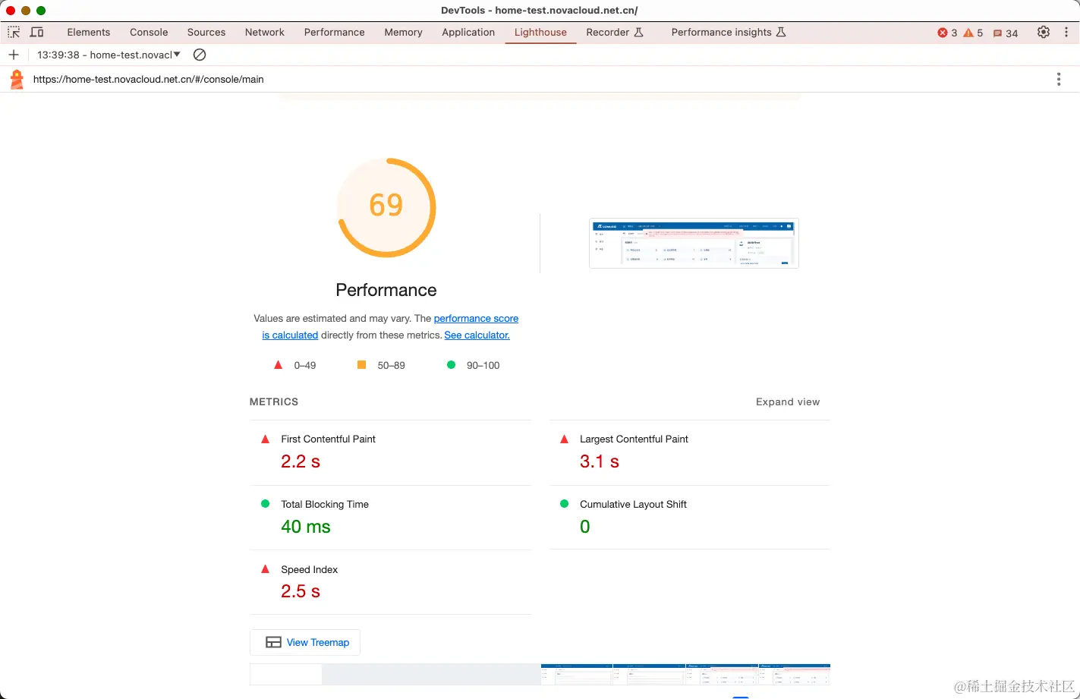Toggle Expand view for metrics
This screenshot has width=1080, height=699.
click(x=788, y=401)
